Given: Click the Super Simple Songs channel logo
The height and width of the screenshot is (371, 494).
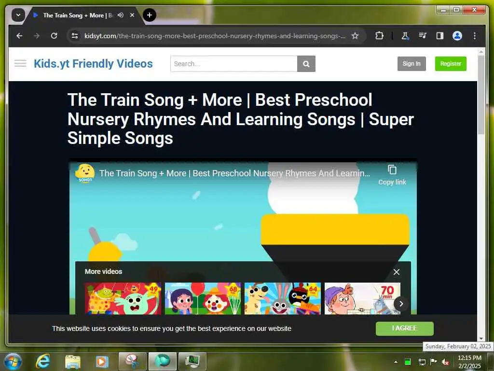Looking at the screenshot, I should click(85, 173).
